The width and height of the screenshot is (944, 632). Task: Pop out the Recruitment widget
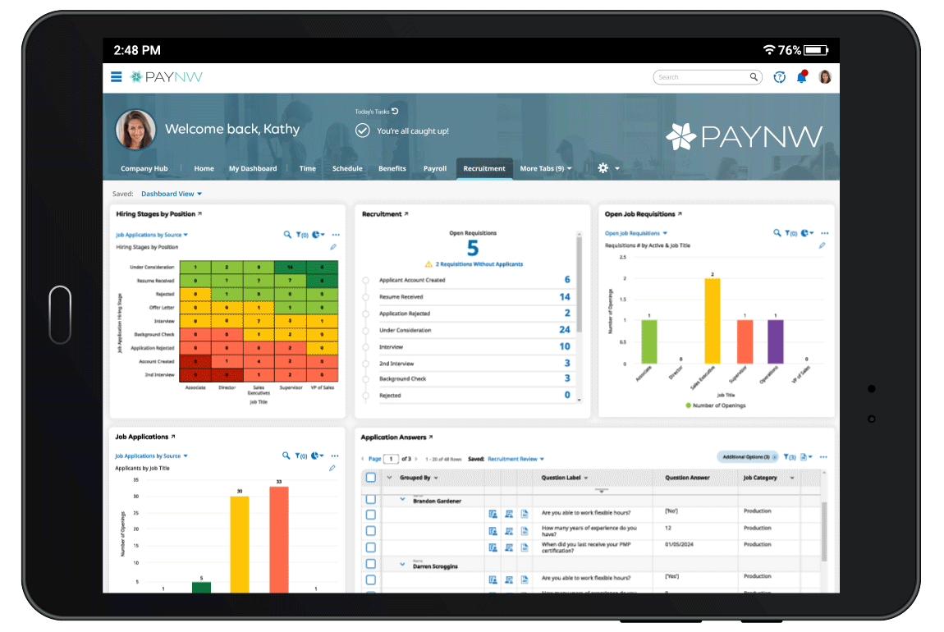point(406,213)
